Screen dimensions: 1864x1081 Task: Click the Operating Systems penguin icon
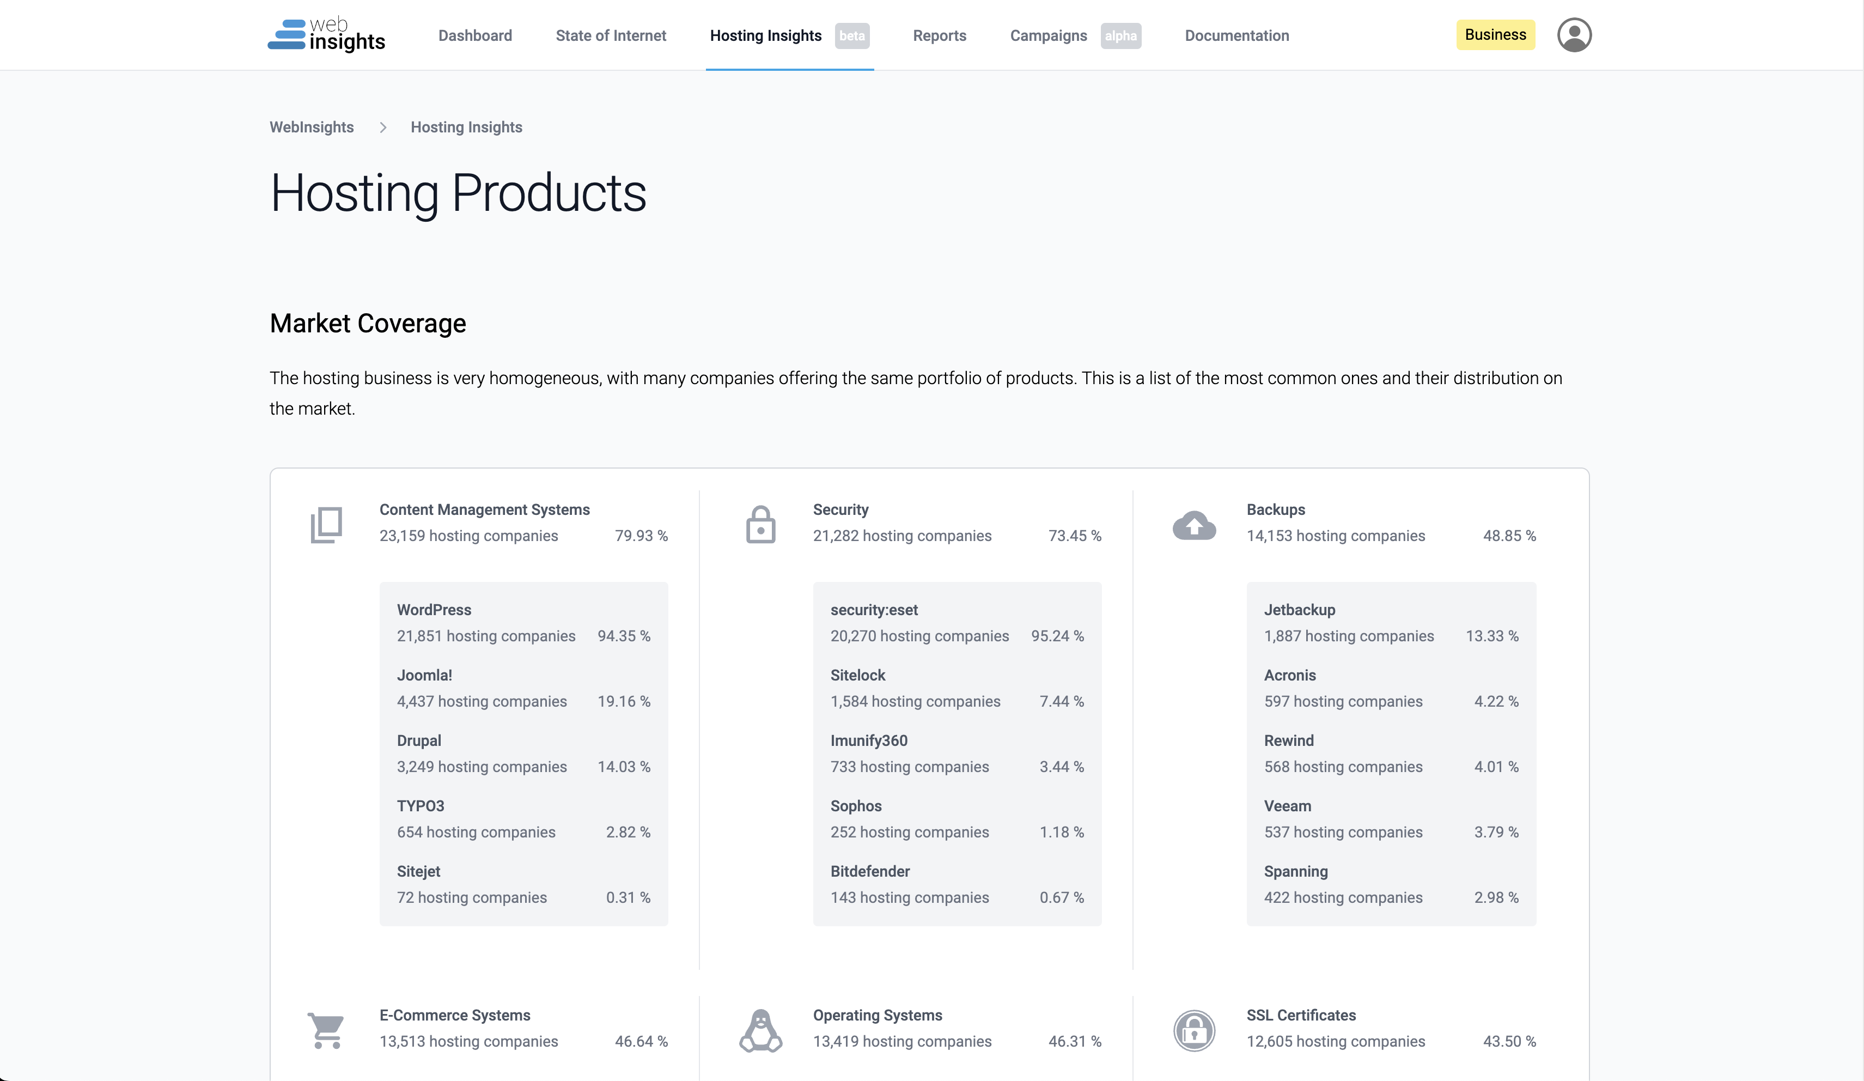[x=760, y=1030]
